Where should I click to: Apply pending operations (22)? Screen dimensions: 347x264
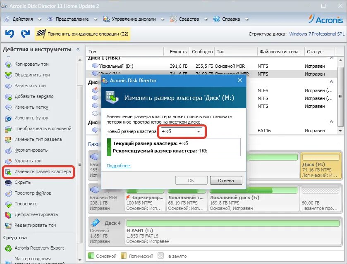[x=82, y=34]
